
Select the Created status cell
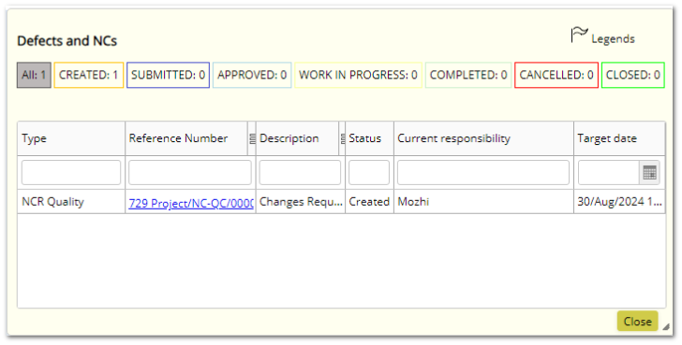[370, 202]
